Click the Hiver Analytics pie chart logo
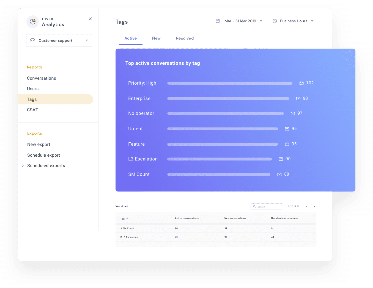 coord(32,22)
